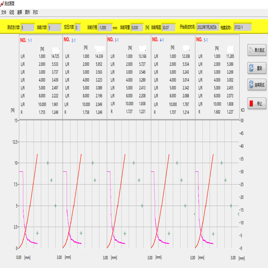Viewport: 268px width, 268px height.
Task: Click the app icon in title bar
Action: (x=3, y=3)
